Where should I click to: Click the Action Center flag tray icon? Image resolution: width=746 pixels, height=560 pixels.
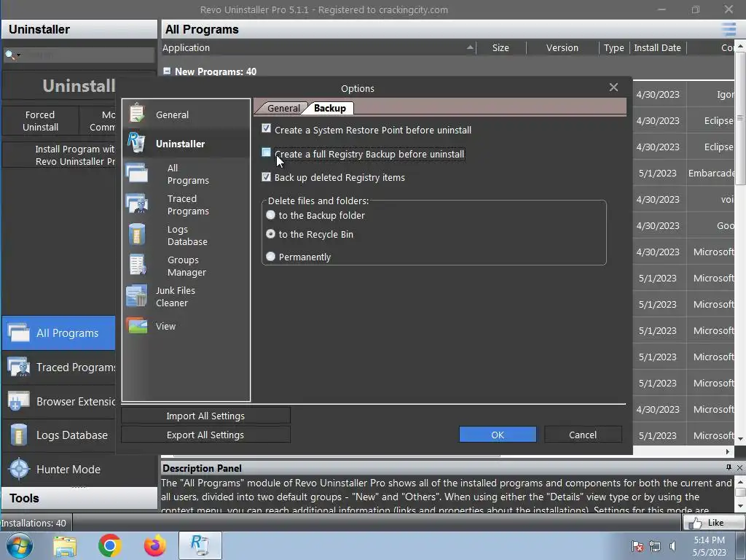point(637,546)
